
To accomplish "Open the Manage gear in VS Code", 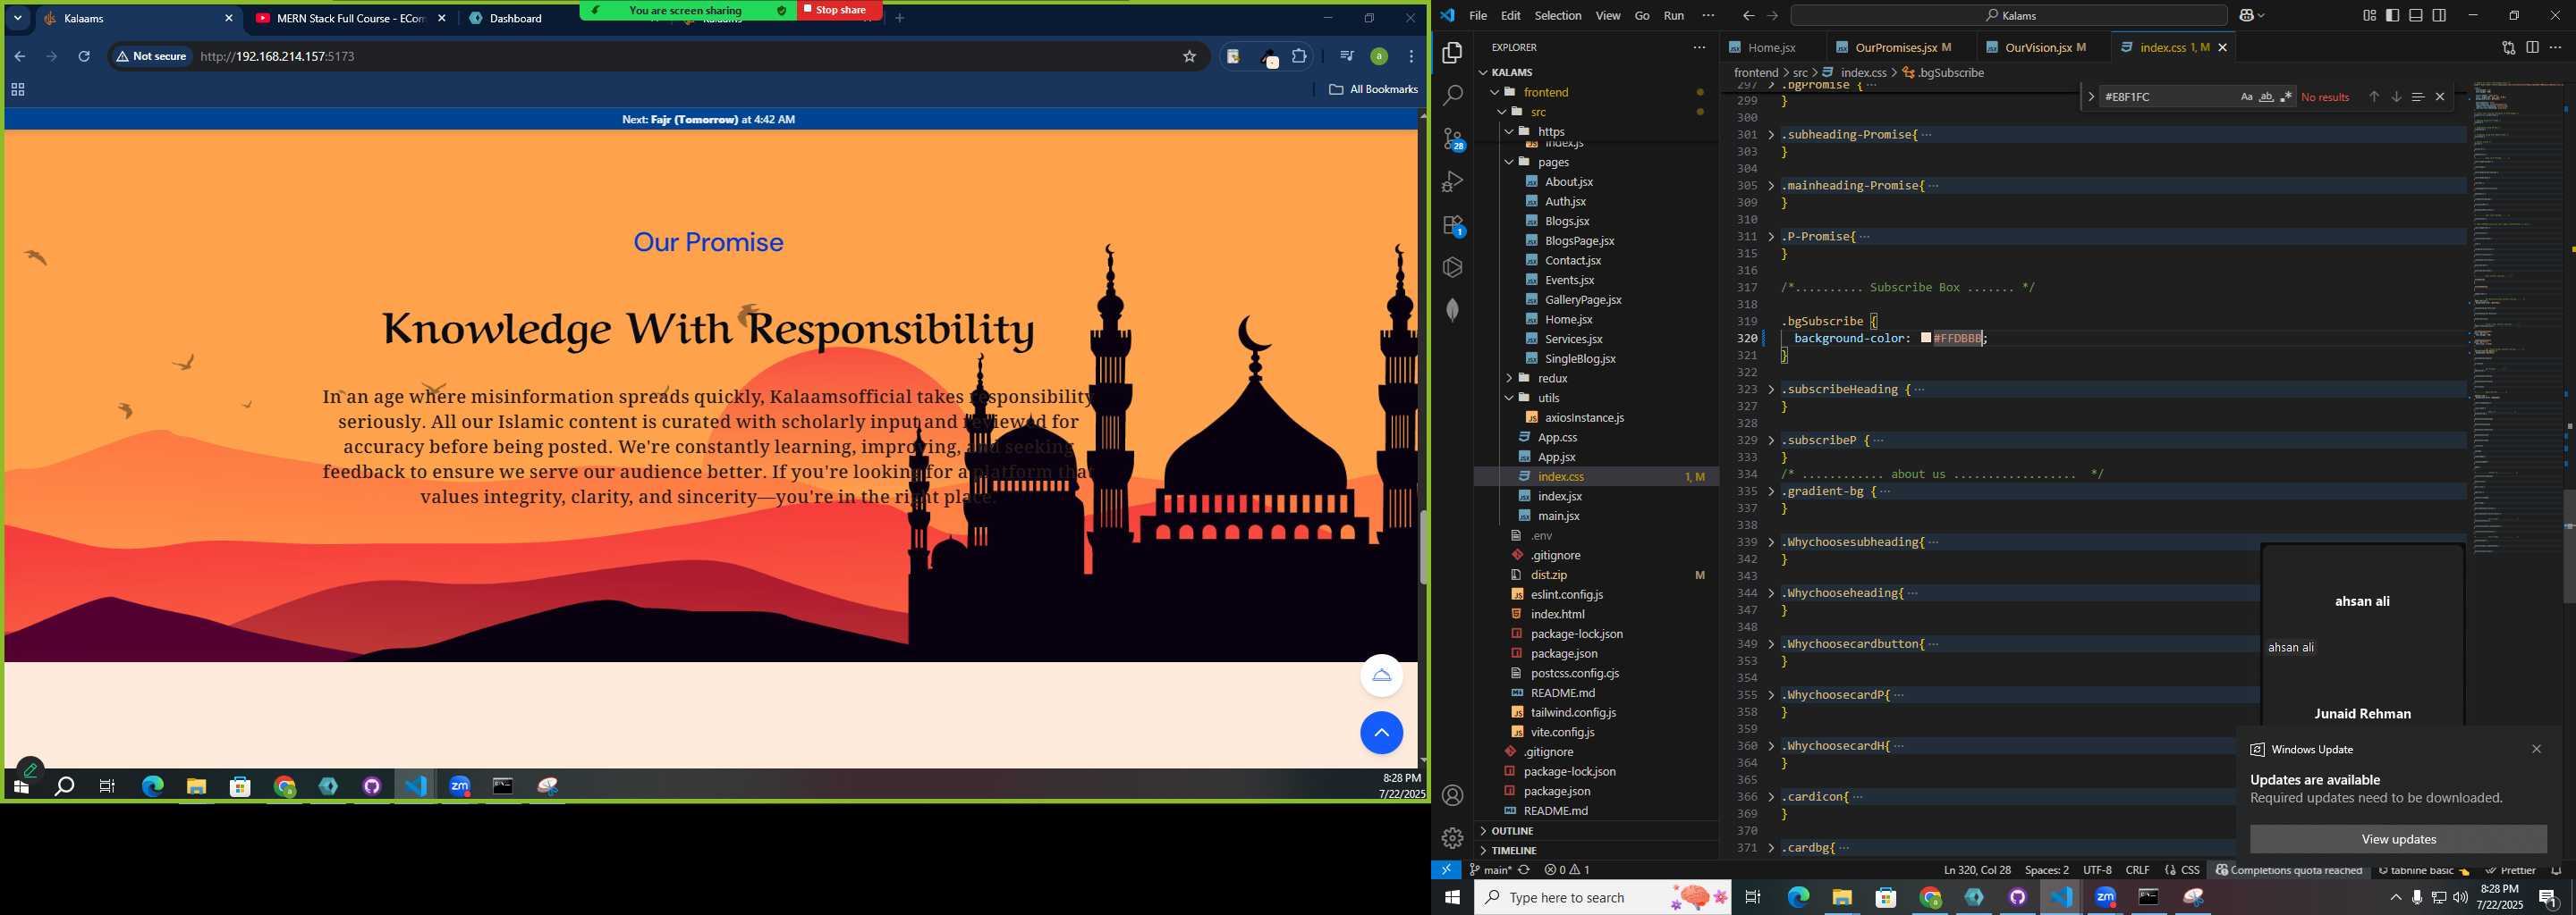I will (x=1452, y=838).
